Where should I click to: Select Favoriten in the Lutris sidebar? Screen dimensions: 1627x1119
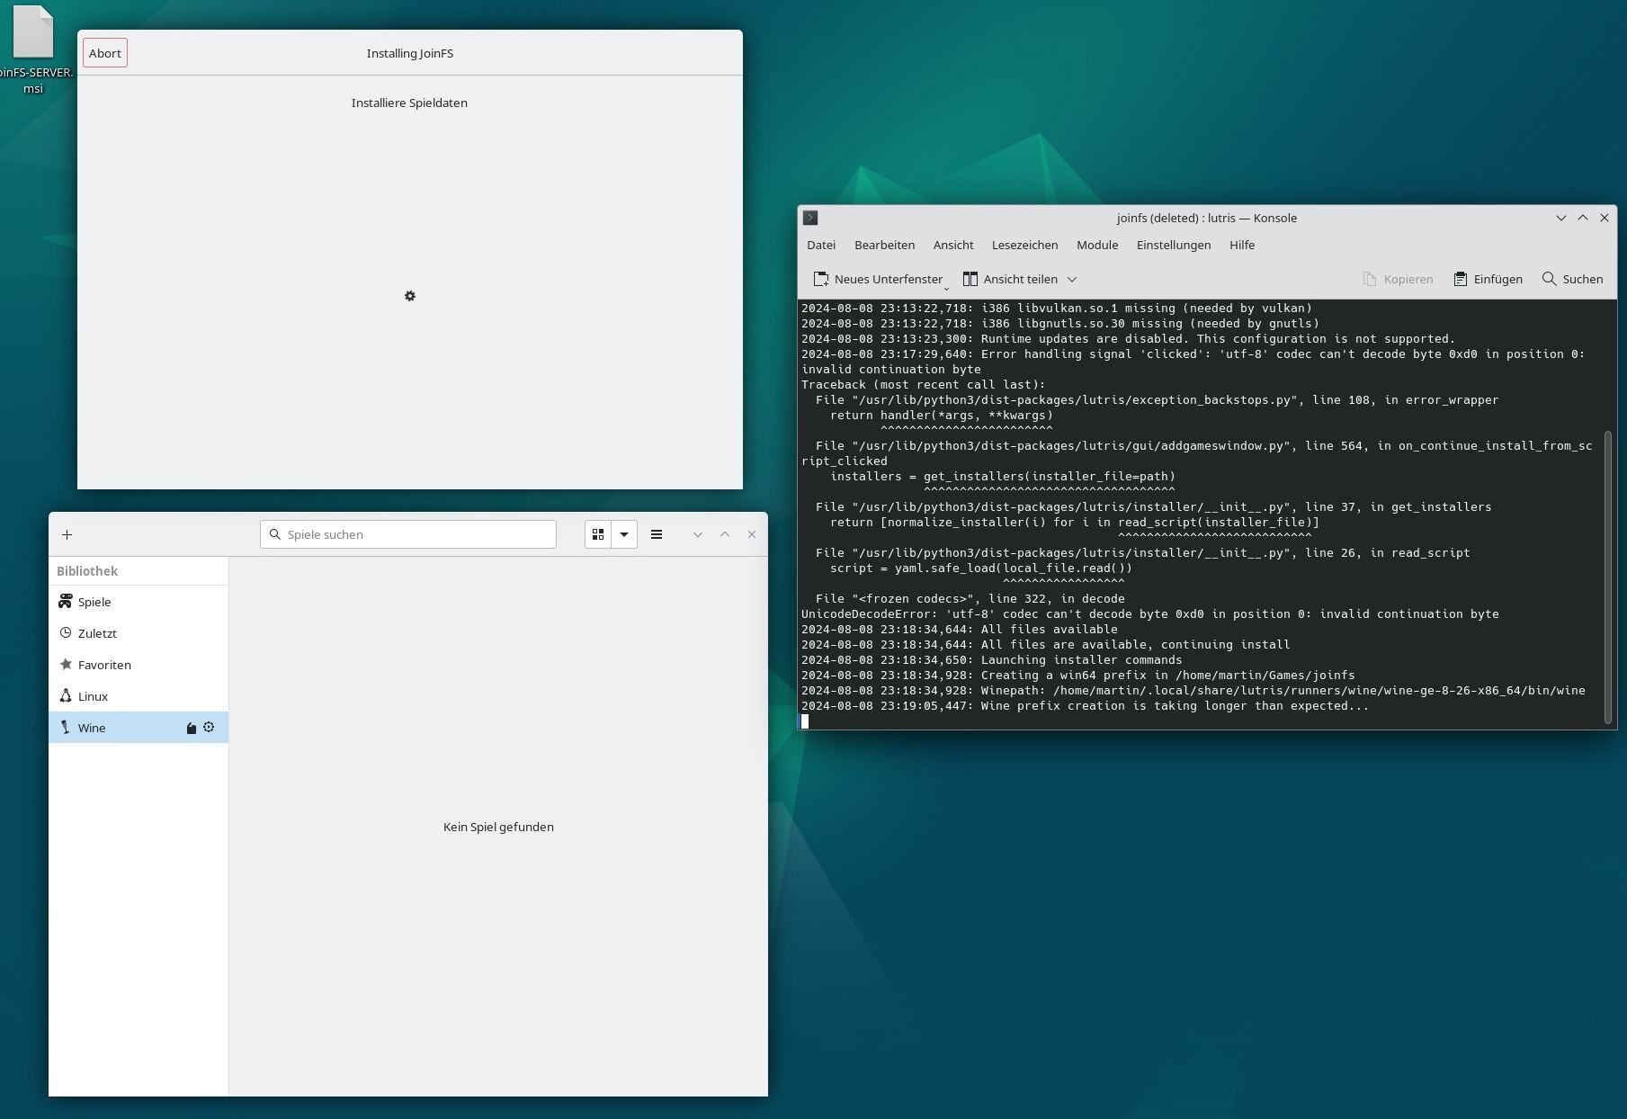click(x=139, y=665)
